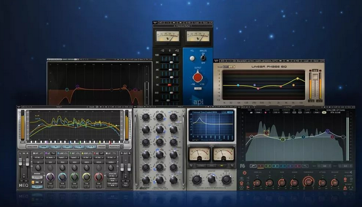Click the POL polarity button on API EQ
Viewport: 362px width, 207px height.
(x=192, y=58)
